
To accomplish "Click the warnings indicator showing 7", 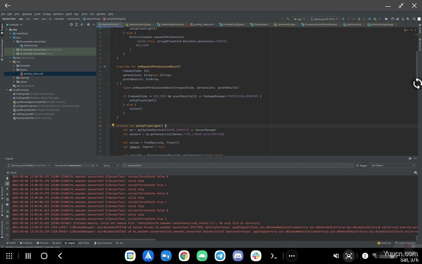I will coord(406,30).
